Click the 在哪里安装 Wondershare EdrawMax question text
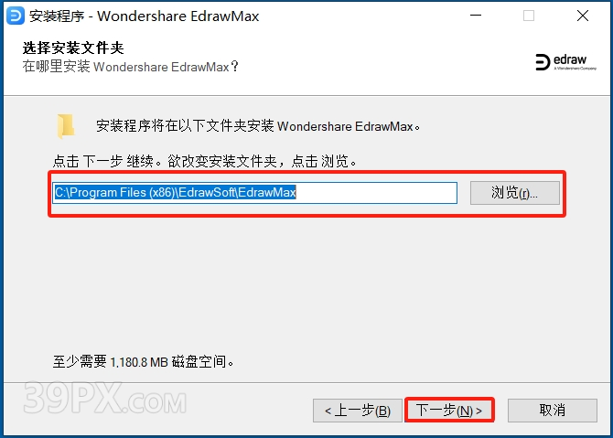This screenshot has height=438, width=613. click(x=130, y=67)
